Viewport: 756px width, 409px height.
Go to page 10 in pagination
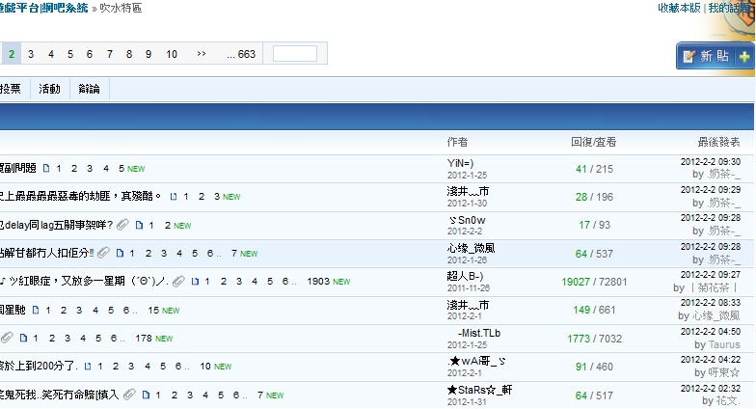point(172,54)
